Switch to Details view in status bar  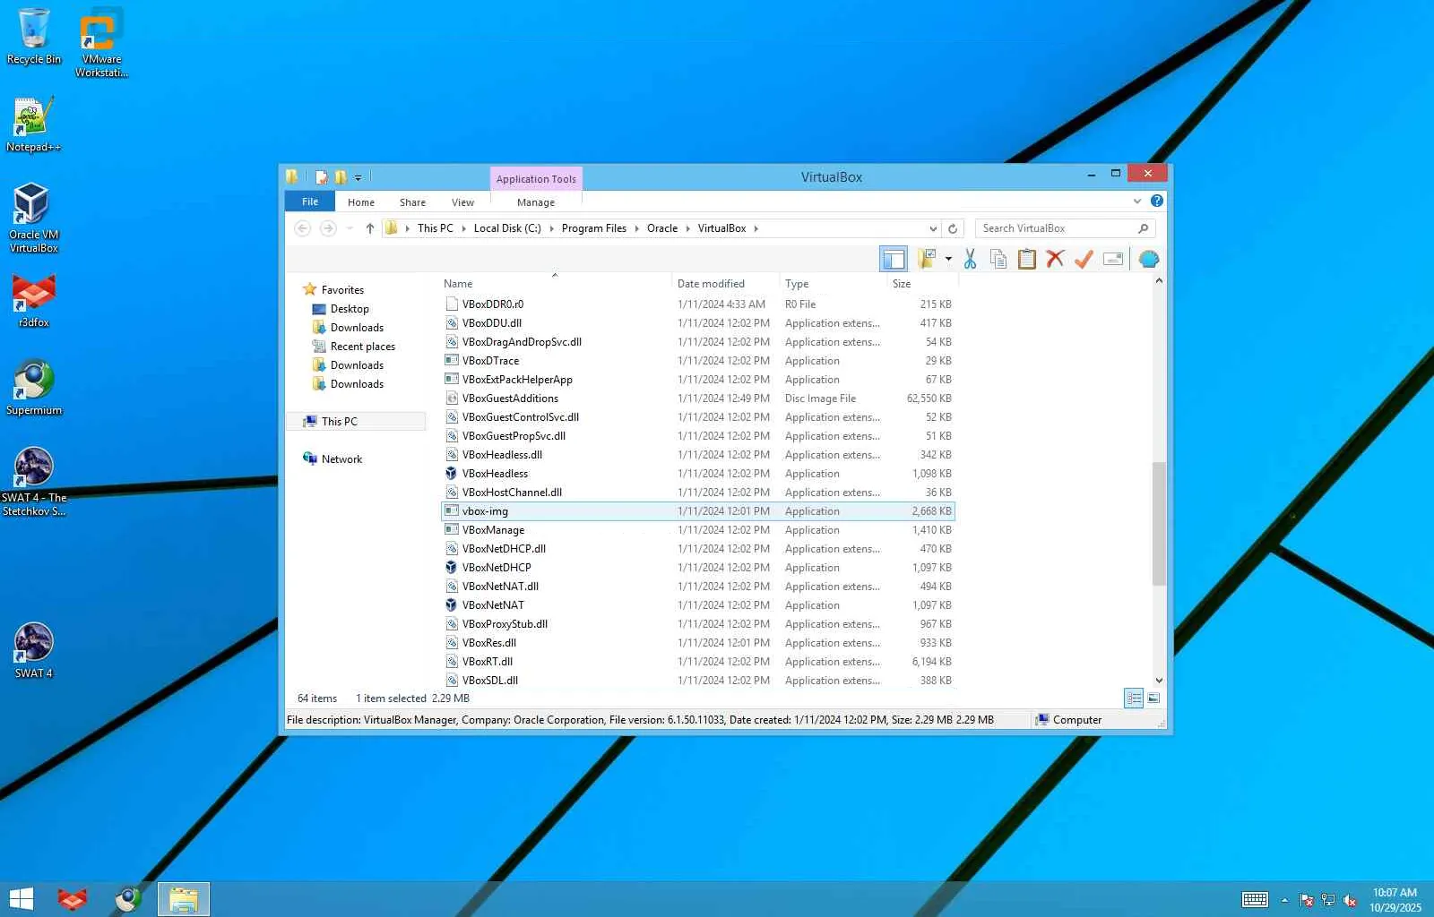1134,698
